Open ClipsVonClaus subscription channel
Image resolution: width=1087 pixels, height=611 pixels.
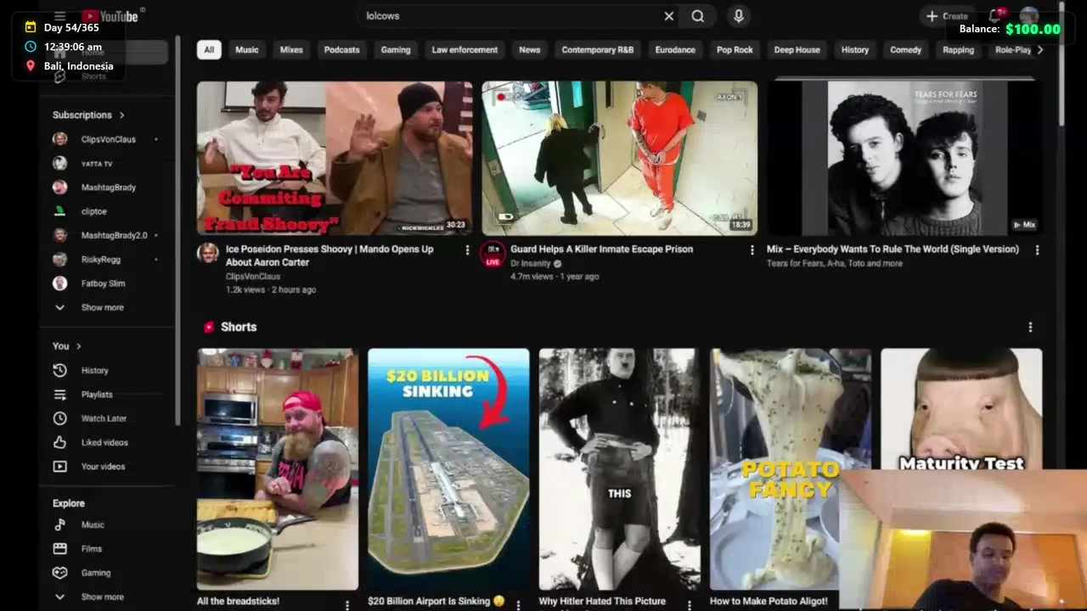tap(107, 139)
